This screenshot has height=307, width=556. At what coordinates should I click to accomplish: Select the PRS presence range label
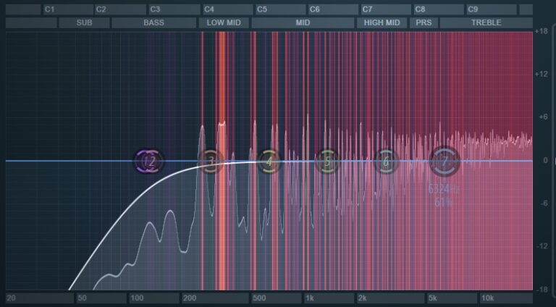(x=423, y=22)
